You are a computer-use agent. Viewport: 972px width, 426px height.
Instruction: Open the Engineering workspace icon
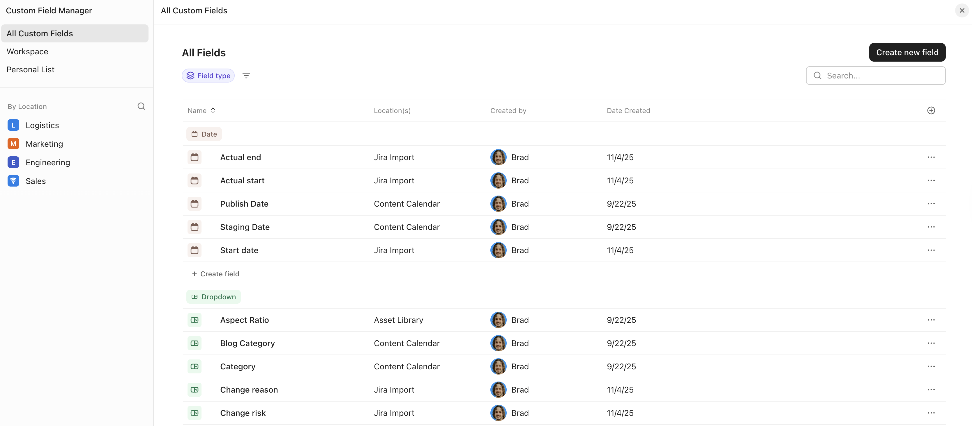click(13, 162)
